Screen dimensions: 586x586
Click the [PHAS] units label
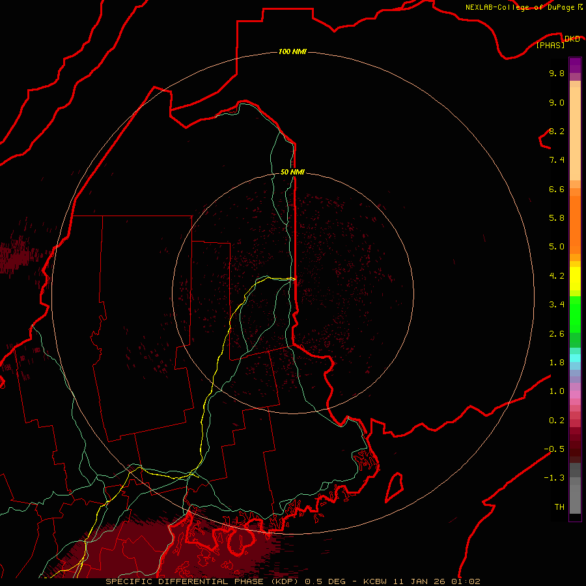[550, 45]
